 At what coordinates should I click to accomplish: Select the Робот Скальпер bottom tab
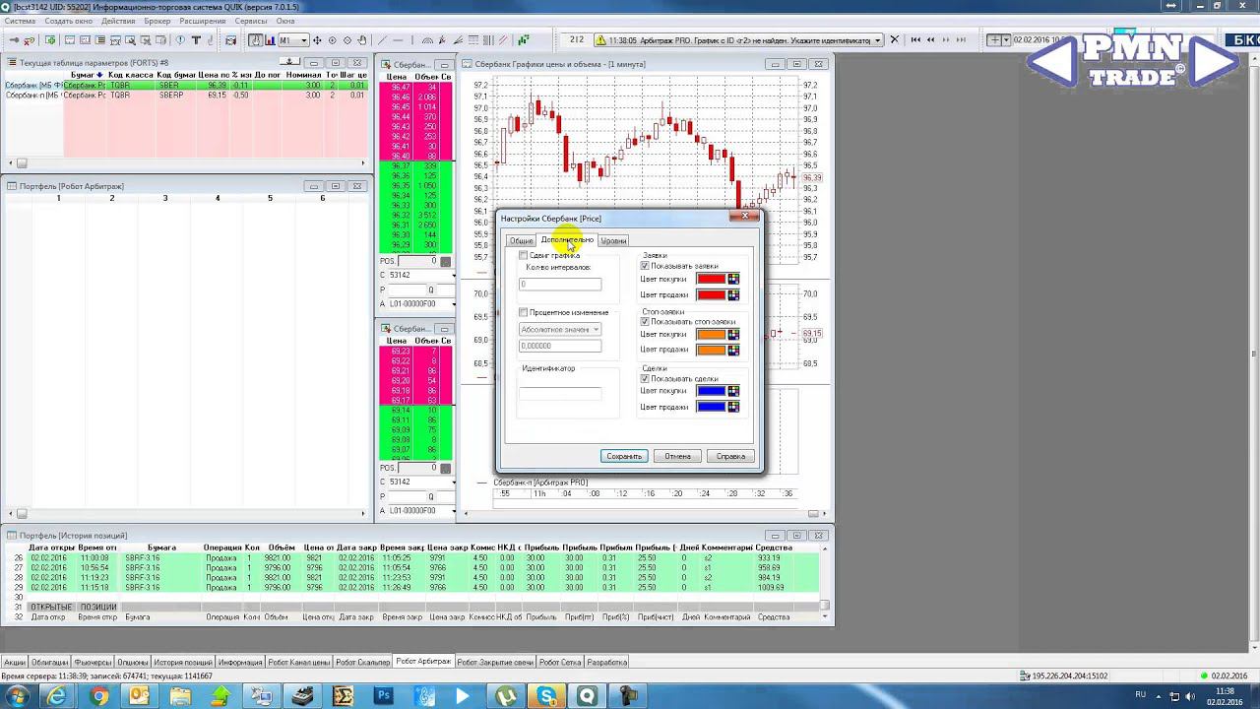click(x=362, y=663)
